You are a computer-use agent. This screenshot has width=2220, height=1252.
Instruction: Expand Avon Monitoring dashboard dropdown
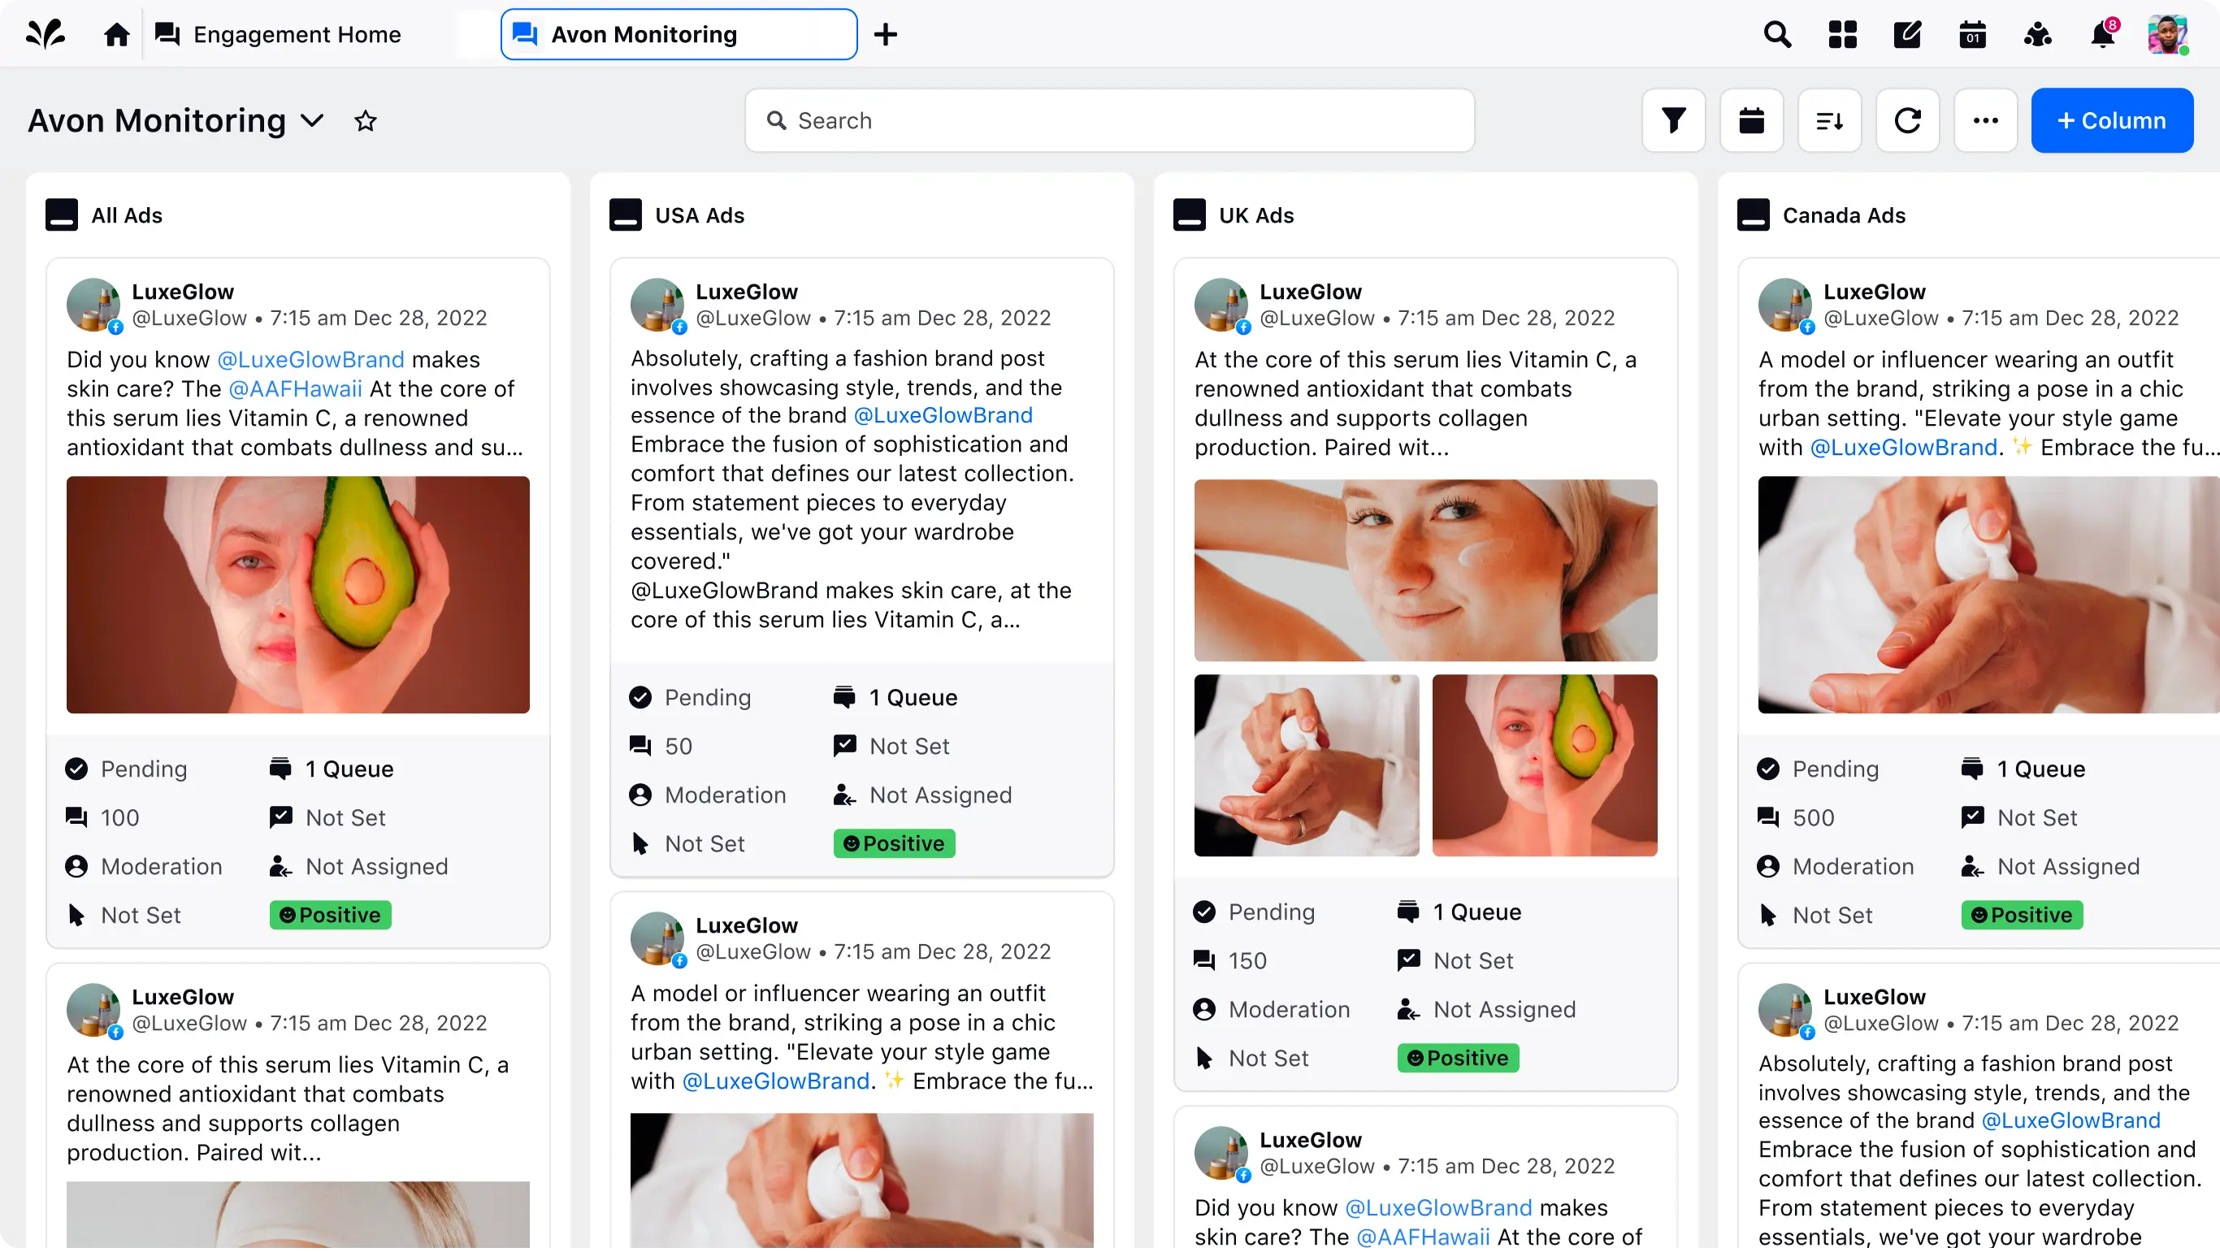click(x=313, y=120)
